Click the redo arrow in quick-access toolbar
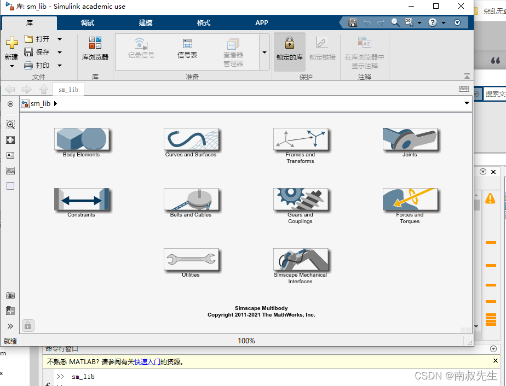This screenshot has height=386, width=506. [x=381, y=22]
